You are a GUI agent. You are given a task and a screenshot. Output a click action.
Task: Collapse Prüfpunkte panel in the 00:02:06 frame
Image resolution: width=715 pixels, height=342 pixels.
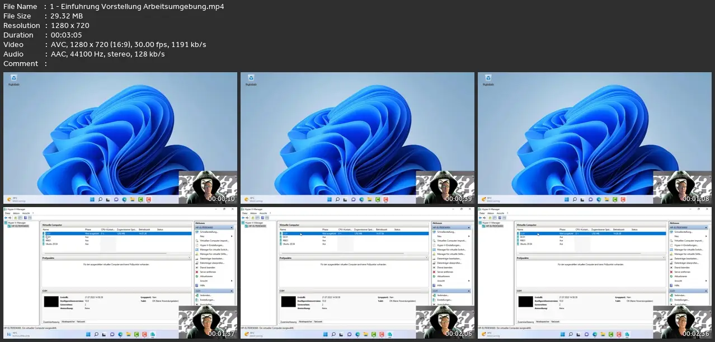[427, 258]
